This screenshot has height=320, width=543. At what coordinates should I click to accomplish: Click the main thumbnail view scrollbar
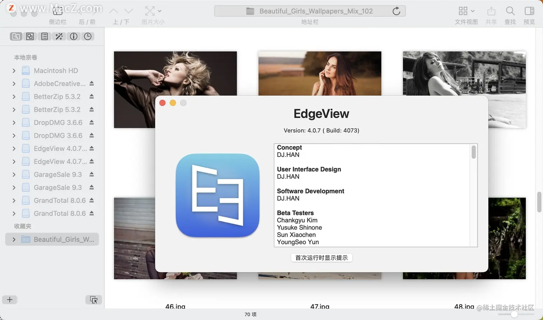[x=539, y=202]
